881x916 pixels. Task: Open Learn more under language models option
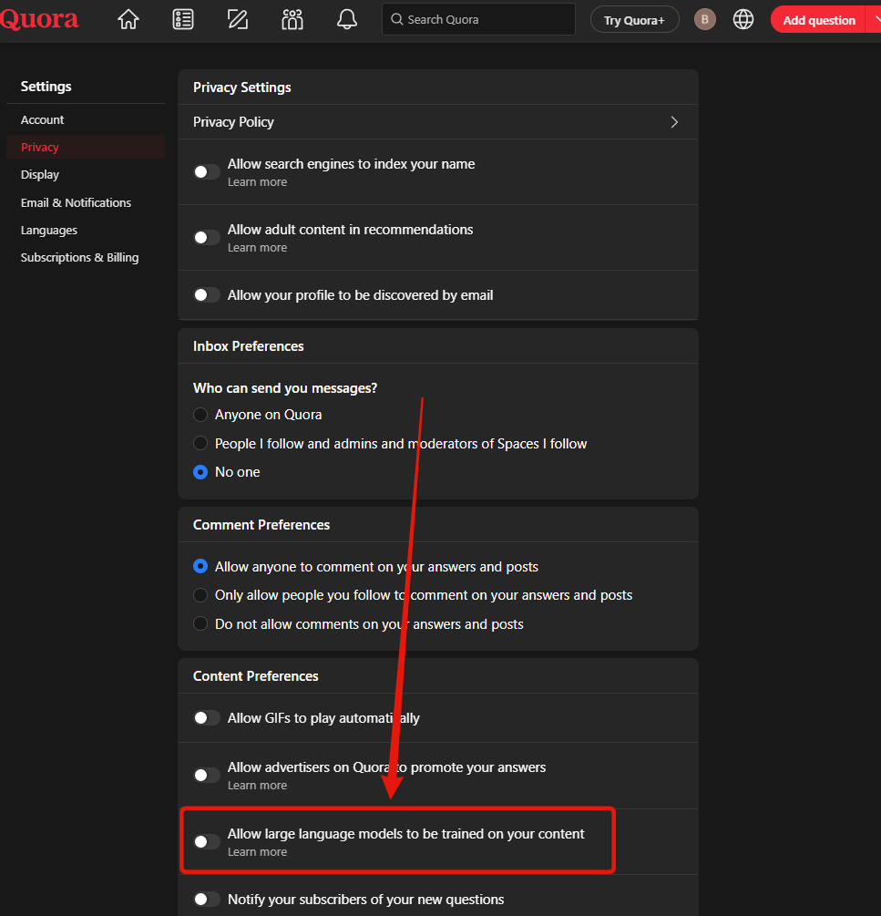pyautogui.click(x=258, y=852)
